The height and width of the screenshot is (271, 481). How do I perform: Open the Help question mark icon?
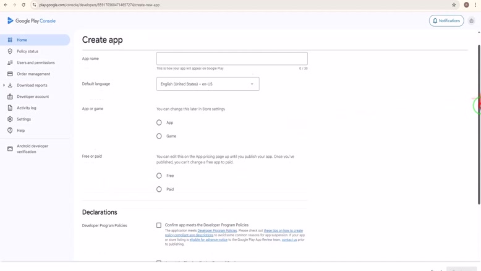pos(10,131)
